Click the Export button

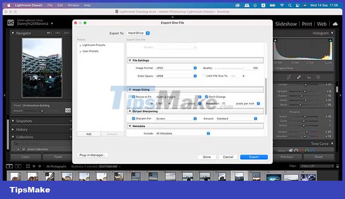pyautogui.click(x=254, y=157)
